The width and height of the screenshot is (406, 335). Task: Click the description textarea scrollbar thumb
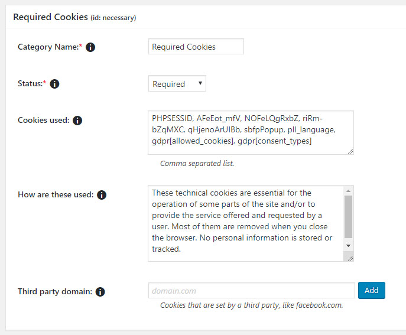pos(349,216)
